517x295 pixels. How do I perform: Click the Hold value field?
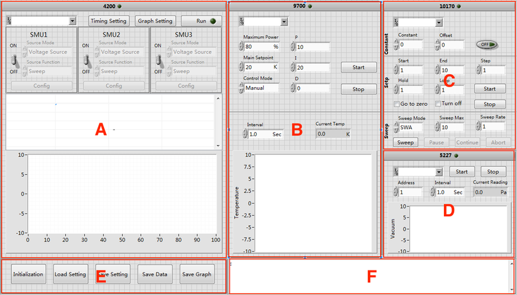[411, 90]
